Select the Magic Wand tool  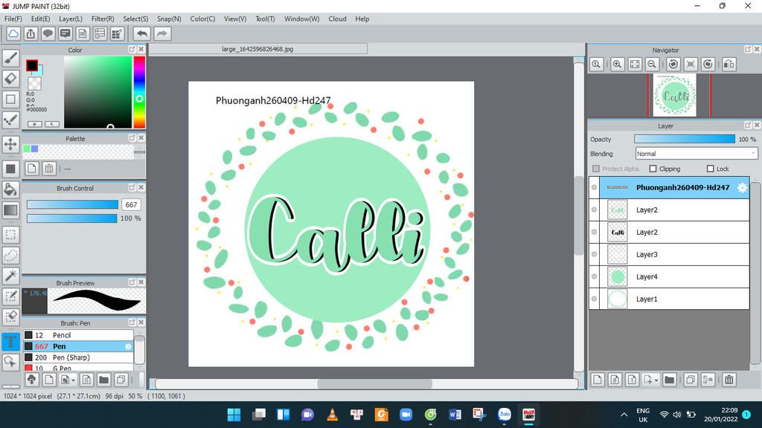point(10,276)
